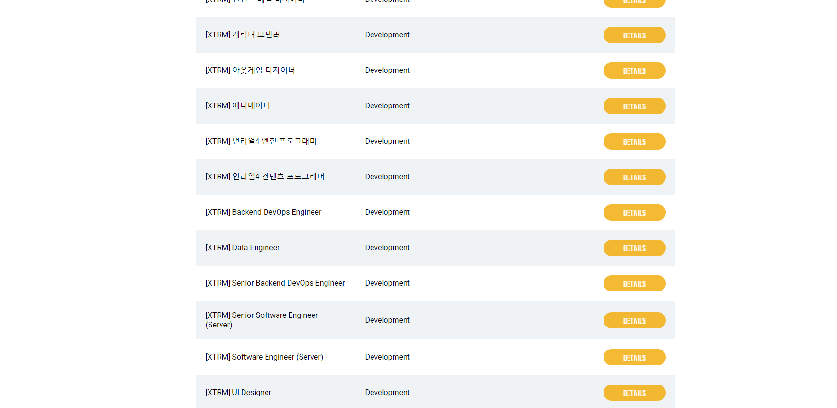Viewport: 837px width, 408px height.
Task: Click [XTRM] Senior Backend DevOps Engineer title
Action: [x=275, y=283]
